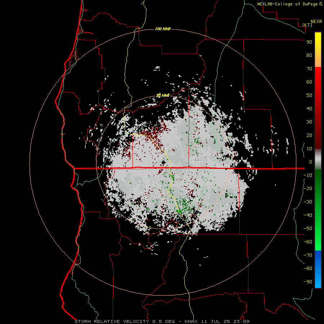Click the "0" value on velocity scale

[x=311, y=162]
